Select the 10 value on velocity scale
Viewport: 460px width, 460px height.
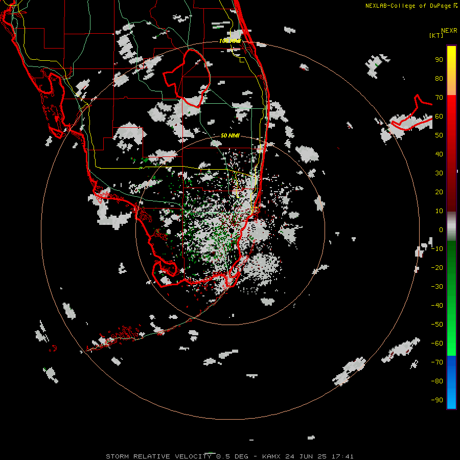439,211
